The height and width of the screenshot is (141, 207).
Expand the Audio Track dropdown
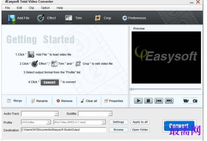(56, 114)
